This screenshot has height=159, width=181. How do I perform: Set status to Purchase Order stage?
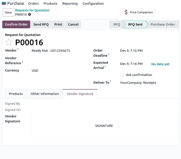(163, 24)
